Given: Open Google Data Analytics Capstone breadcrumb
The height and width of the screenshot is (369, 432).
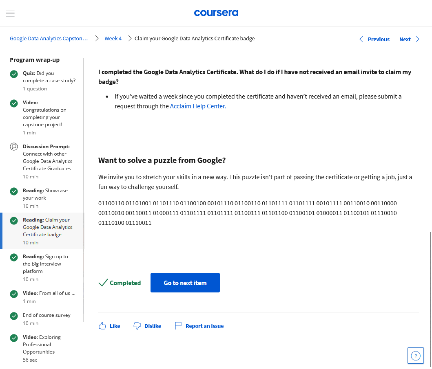Looking at the screenshot, I should [49, 39].
